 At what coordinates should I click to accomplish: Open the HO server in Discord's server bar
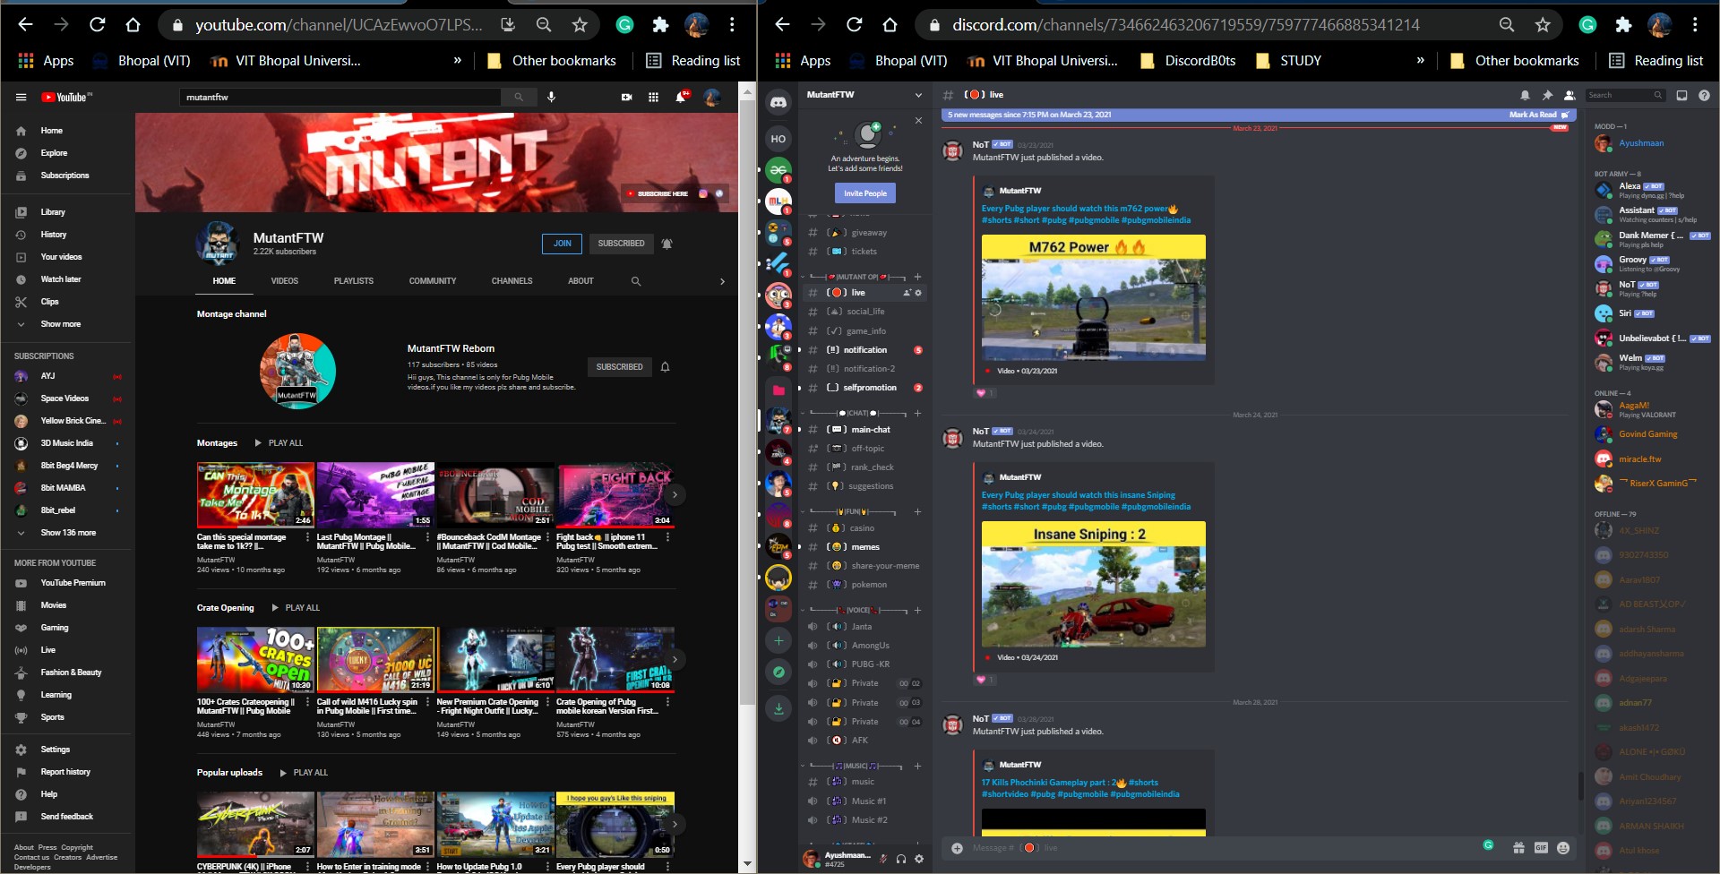coord(778,139)
